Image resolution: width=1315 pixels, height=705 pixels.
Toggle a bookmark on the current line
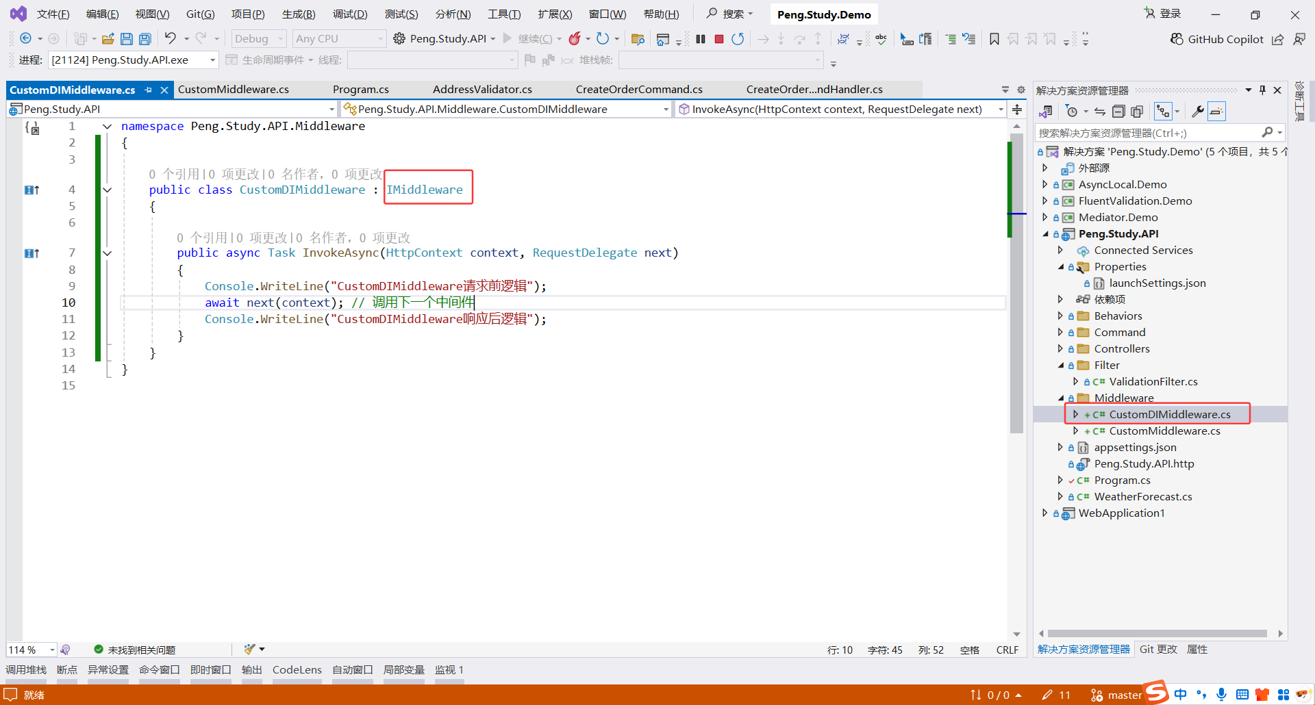click(x=994, y=39)
